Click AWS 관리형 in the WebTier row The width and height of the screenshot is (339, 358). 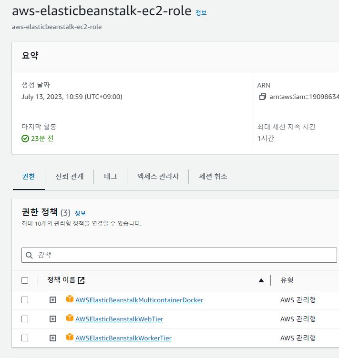coord(298,319)
